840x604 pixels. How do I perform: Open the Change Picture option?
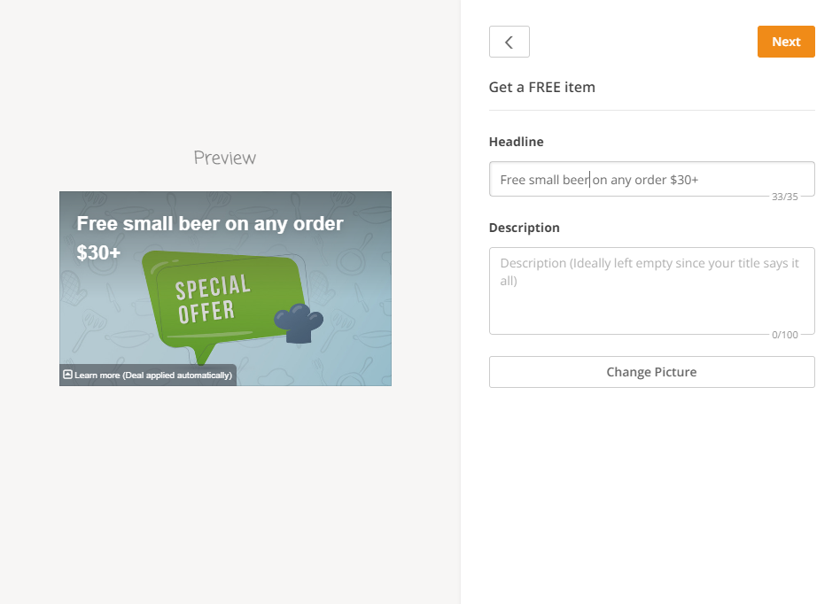click(651, 372)
